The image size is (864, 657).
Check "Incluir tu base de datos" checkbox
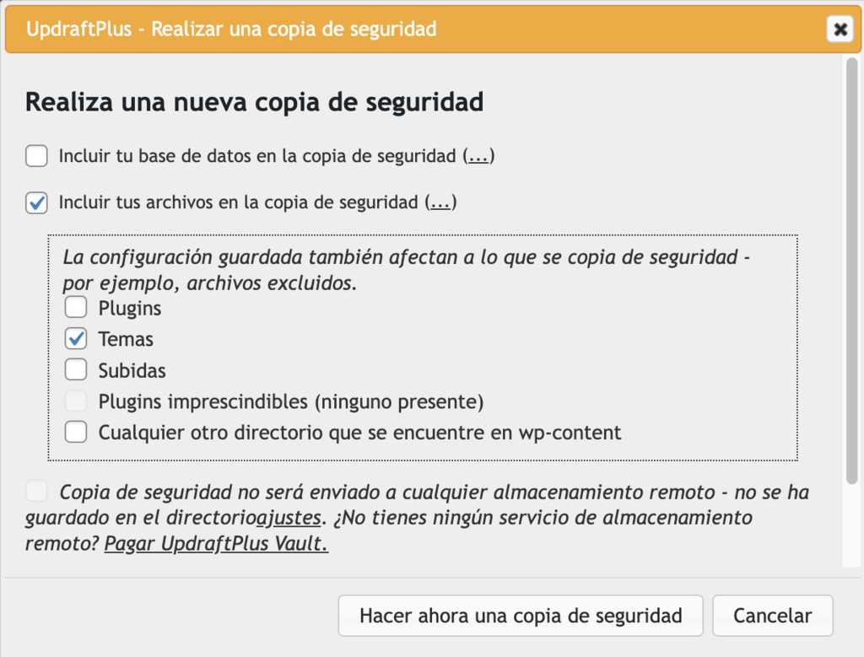[x=35, y=155]
